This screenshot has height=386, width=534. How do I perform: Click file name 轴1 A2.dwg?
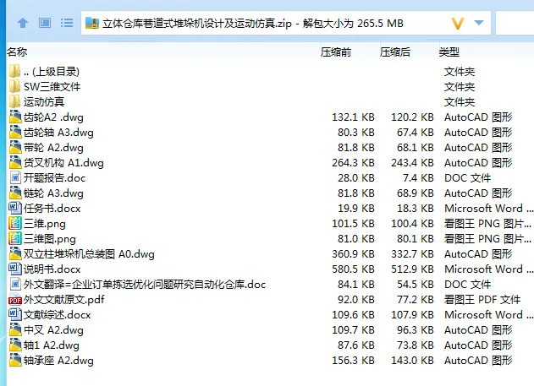(x=52, y=345)
